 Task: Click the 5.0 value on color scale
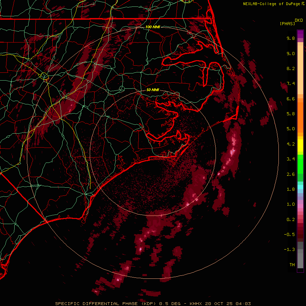291,129
